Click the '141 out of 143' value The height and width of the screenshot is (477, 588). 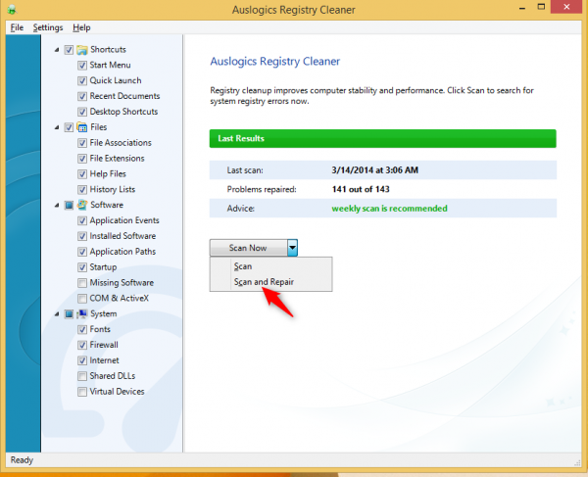tap(361, 189)
